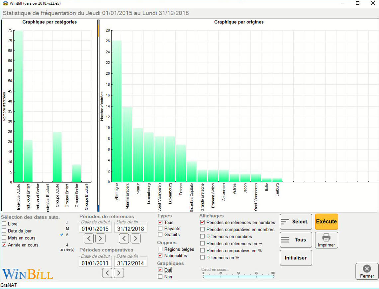
Task: Select the J period letter
Action: pos(67,223)
